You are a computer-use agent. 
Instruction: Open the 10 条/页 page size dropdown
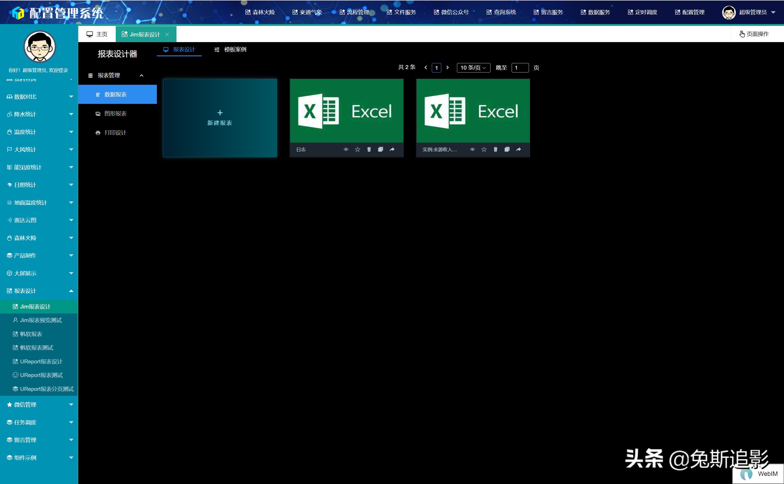tap(473, 68)
